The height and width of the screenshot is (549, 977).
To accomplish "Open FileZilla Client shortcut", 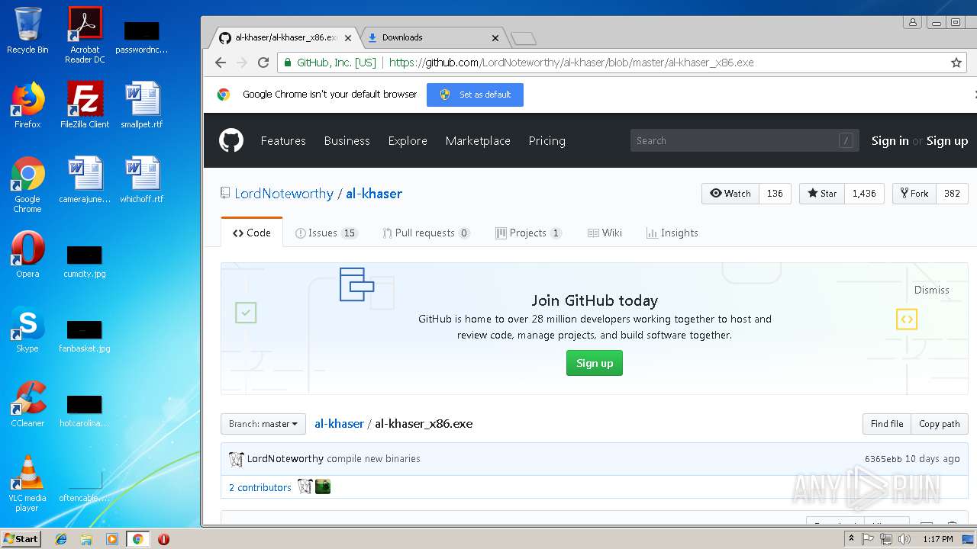I will coord(85,105).
